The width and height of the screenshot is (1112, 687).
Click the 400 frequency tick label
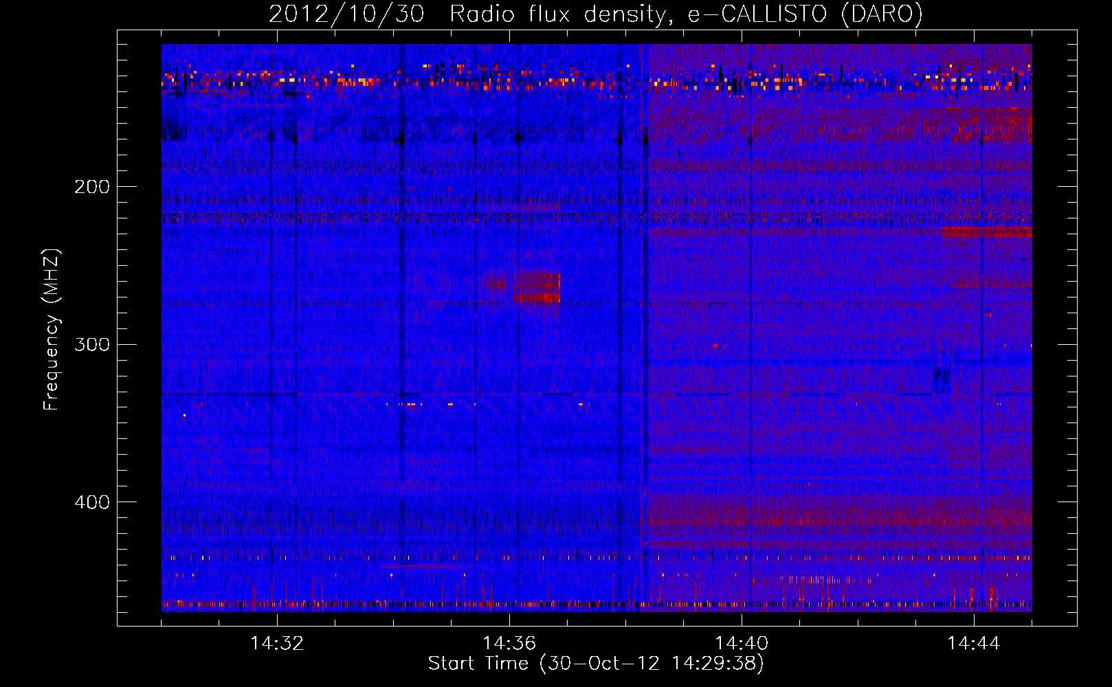point(92,502)
